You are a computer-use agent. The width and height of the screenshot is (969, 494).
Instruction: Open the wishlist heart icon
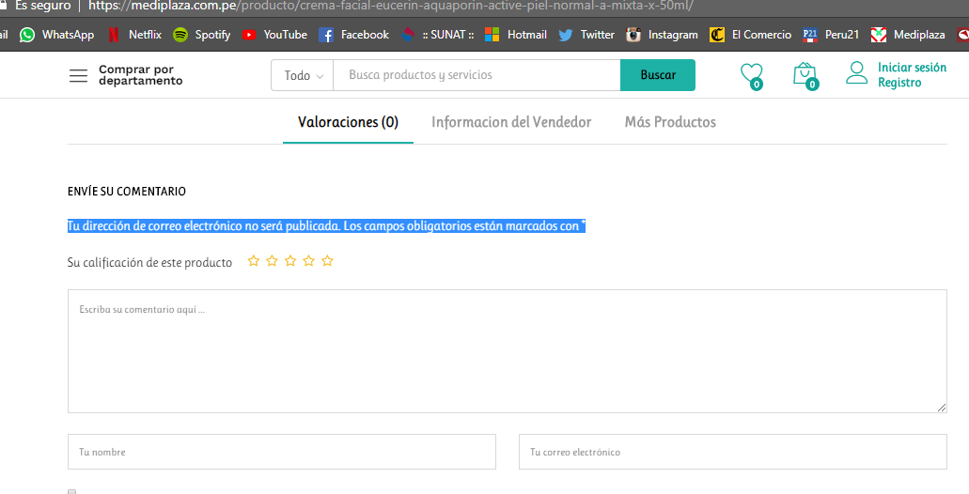(752, 75)
